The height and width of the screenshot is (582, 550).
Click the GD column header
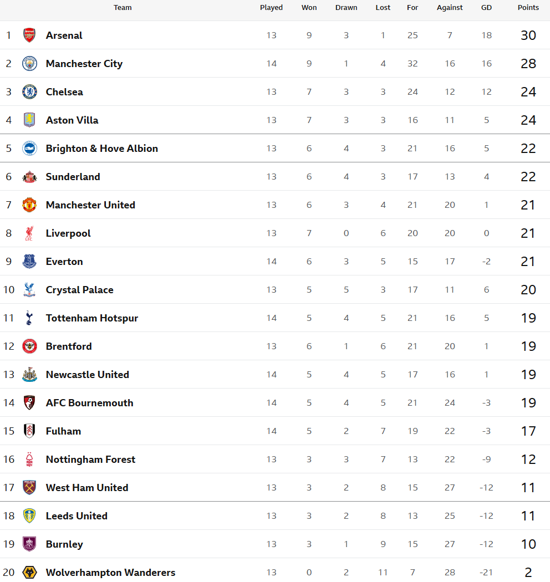pyautogui.click(x=486, y=8)
